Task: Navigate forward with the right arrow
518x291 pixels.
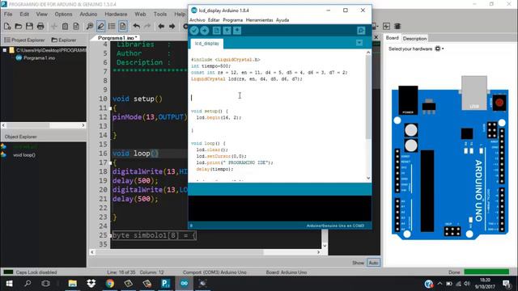Action: tap(172, 26)
